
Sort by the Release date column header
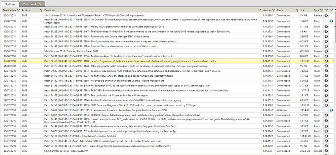pos(9,10)
